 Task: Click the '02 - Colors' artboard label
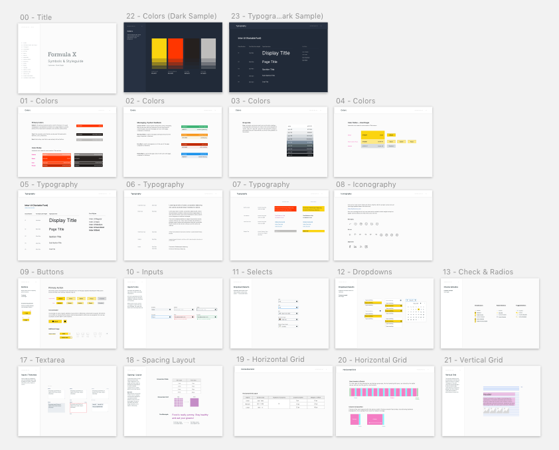click(x=145, y=101)
